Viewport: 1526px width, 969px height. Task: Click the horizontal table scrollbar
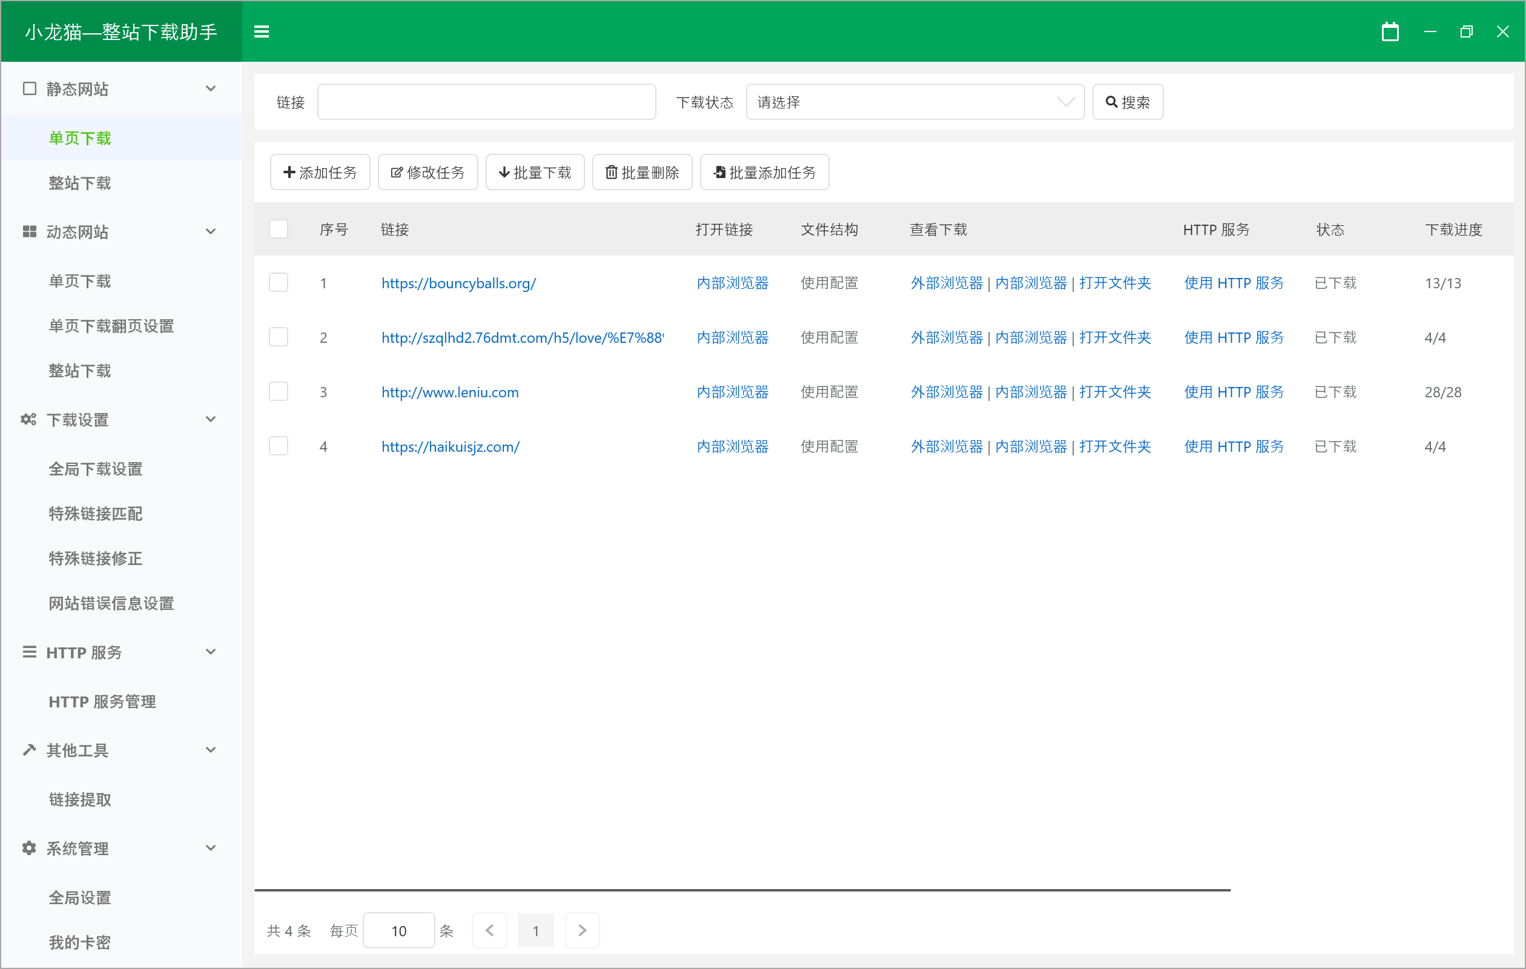(x=742, y=890)
